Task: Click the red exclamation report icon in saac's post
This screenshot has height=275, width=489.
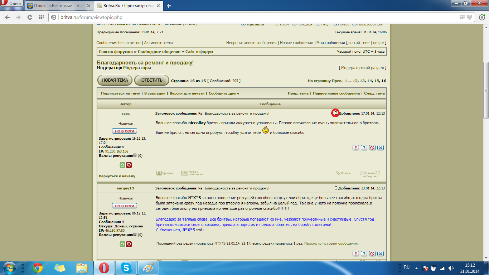Action: [356, 148]
